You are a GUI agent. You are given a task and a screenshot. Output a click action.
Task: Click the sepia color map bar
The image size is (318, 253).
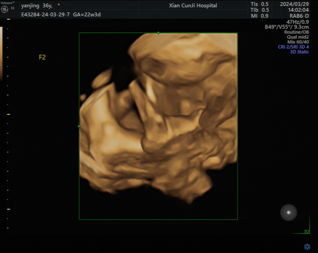pyautogui.click(x=1, y=53)
